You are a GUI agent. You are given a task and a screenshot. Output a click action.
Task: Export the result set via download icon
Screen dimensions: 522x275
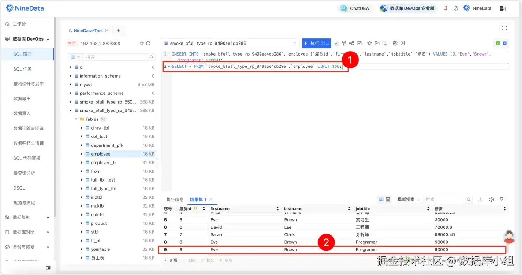pyautogui.click(x=481, y=199)
